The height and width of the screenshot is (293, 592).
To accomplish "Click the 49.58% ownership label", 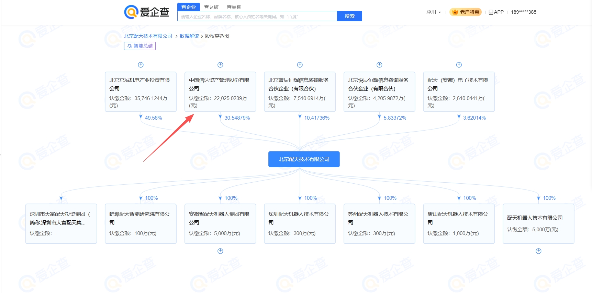I will (x=153, y=118).
